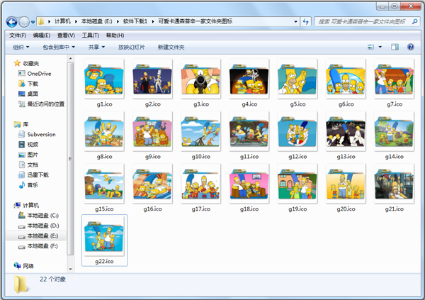The height and width of the screenshot is (300, 425).
Task: Click the g22.ico file icon
Action: (x=104, y=238)
